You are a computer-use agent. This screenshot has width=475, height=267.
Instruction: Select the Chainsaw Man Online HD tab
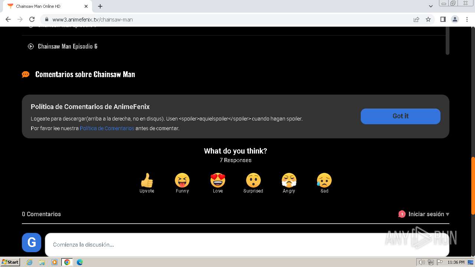click(x=47, y=6)
